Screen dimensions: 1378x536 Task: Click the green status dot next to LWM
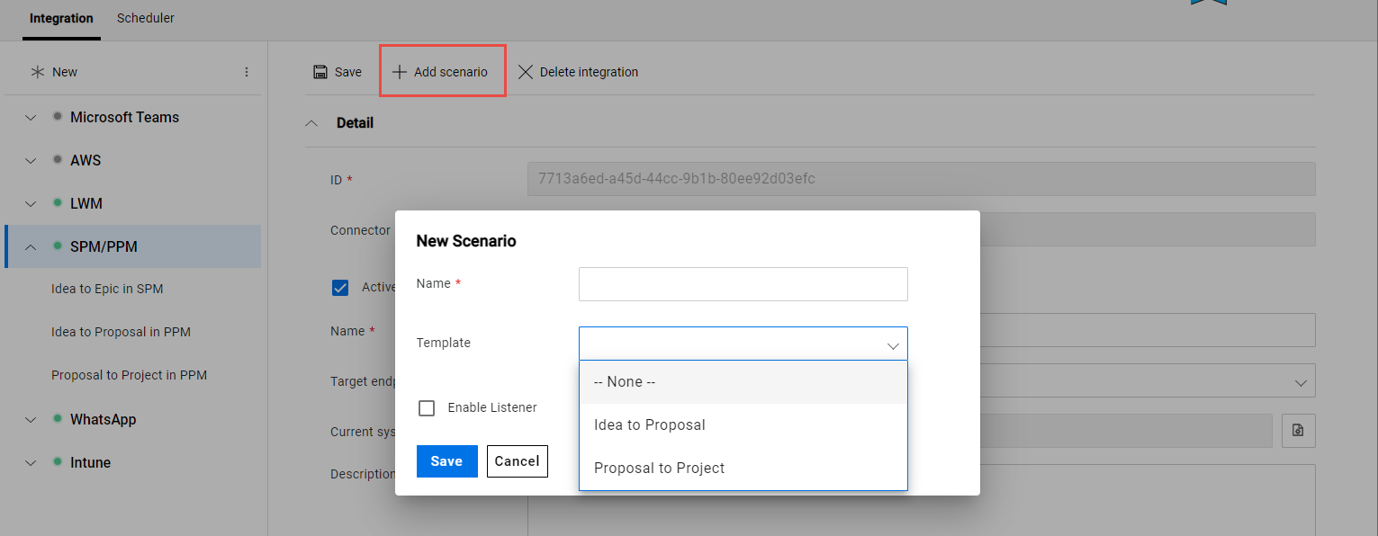tap(56, 203)
